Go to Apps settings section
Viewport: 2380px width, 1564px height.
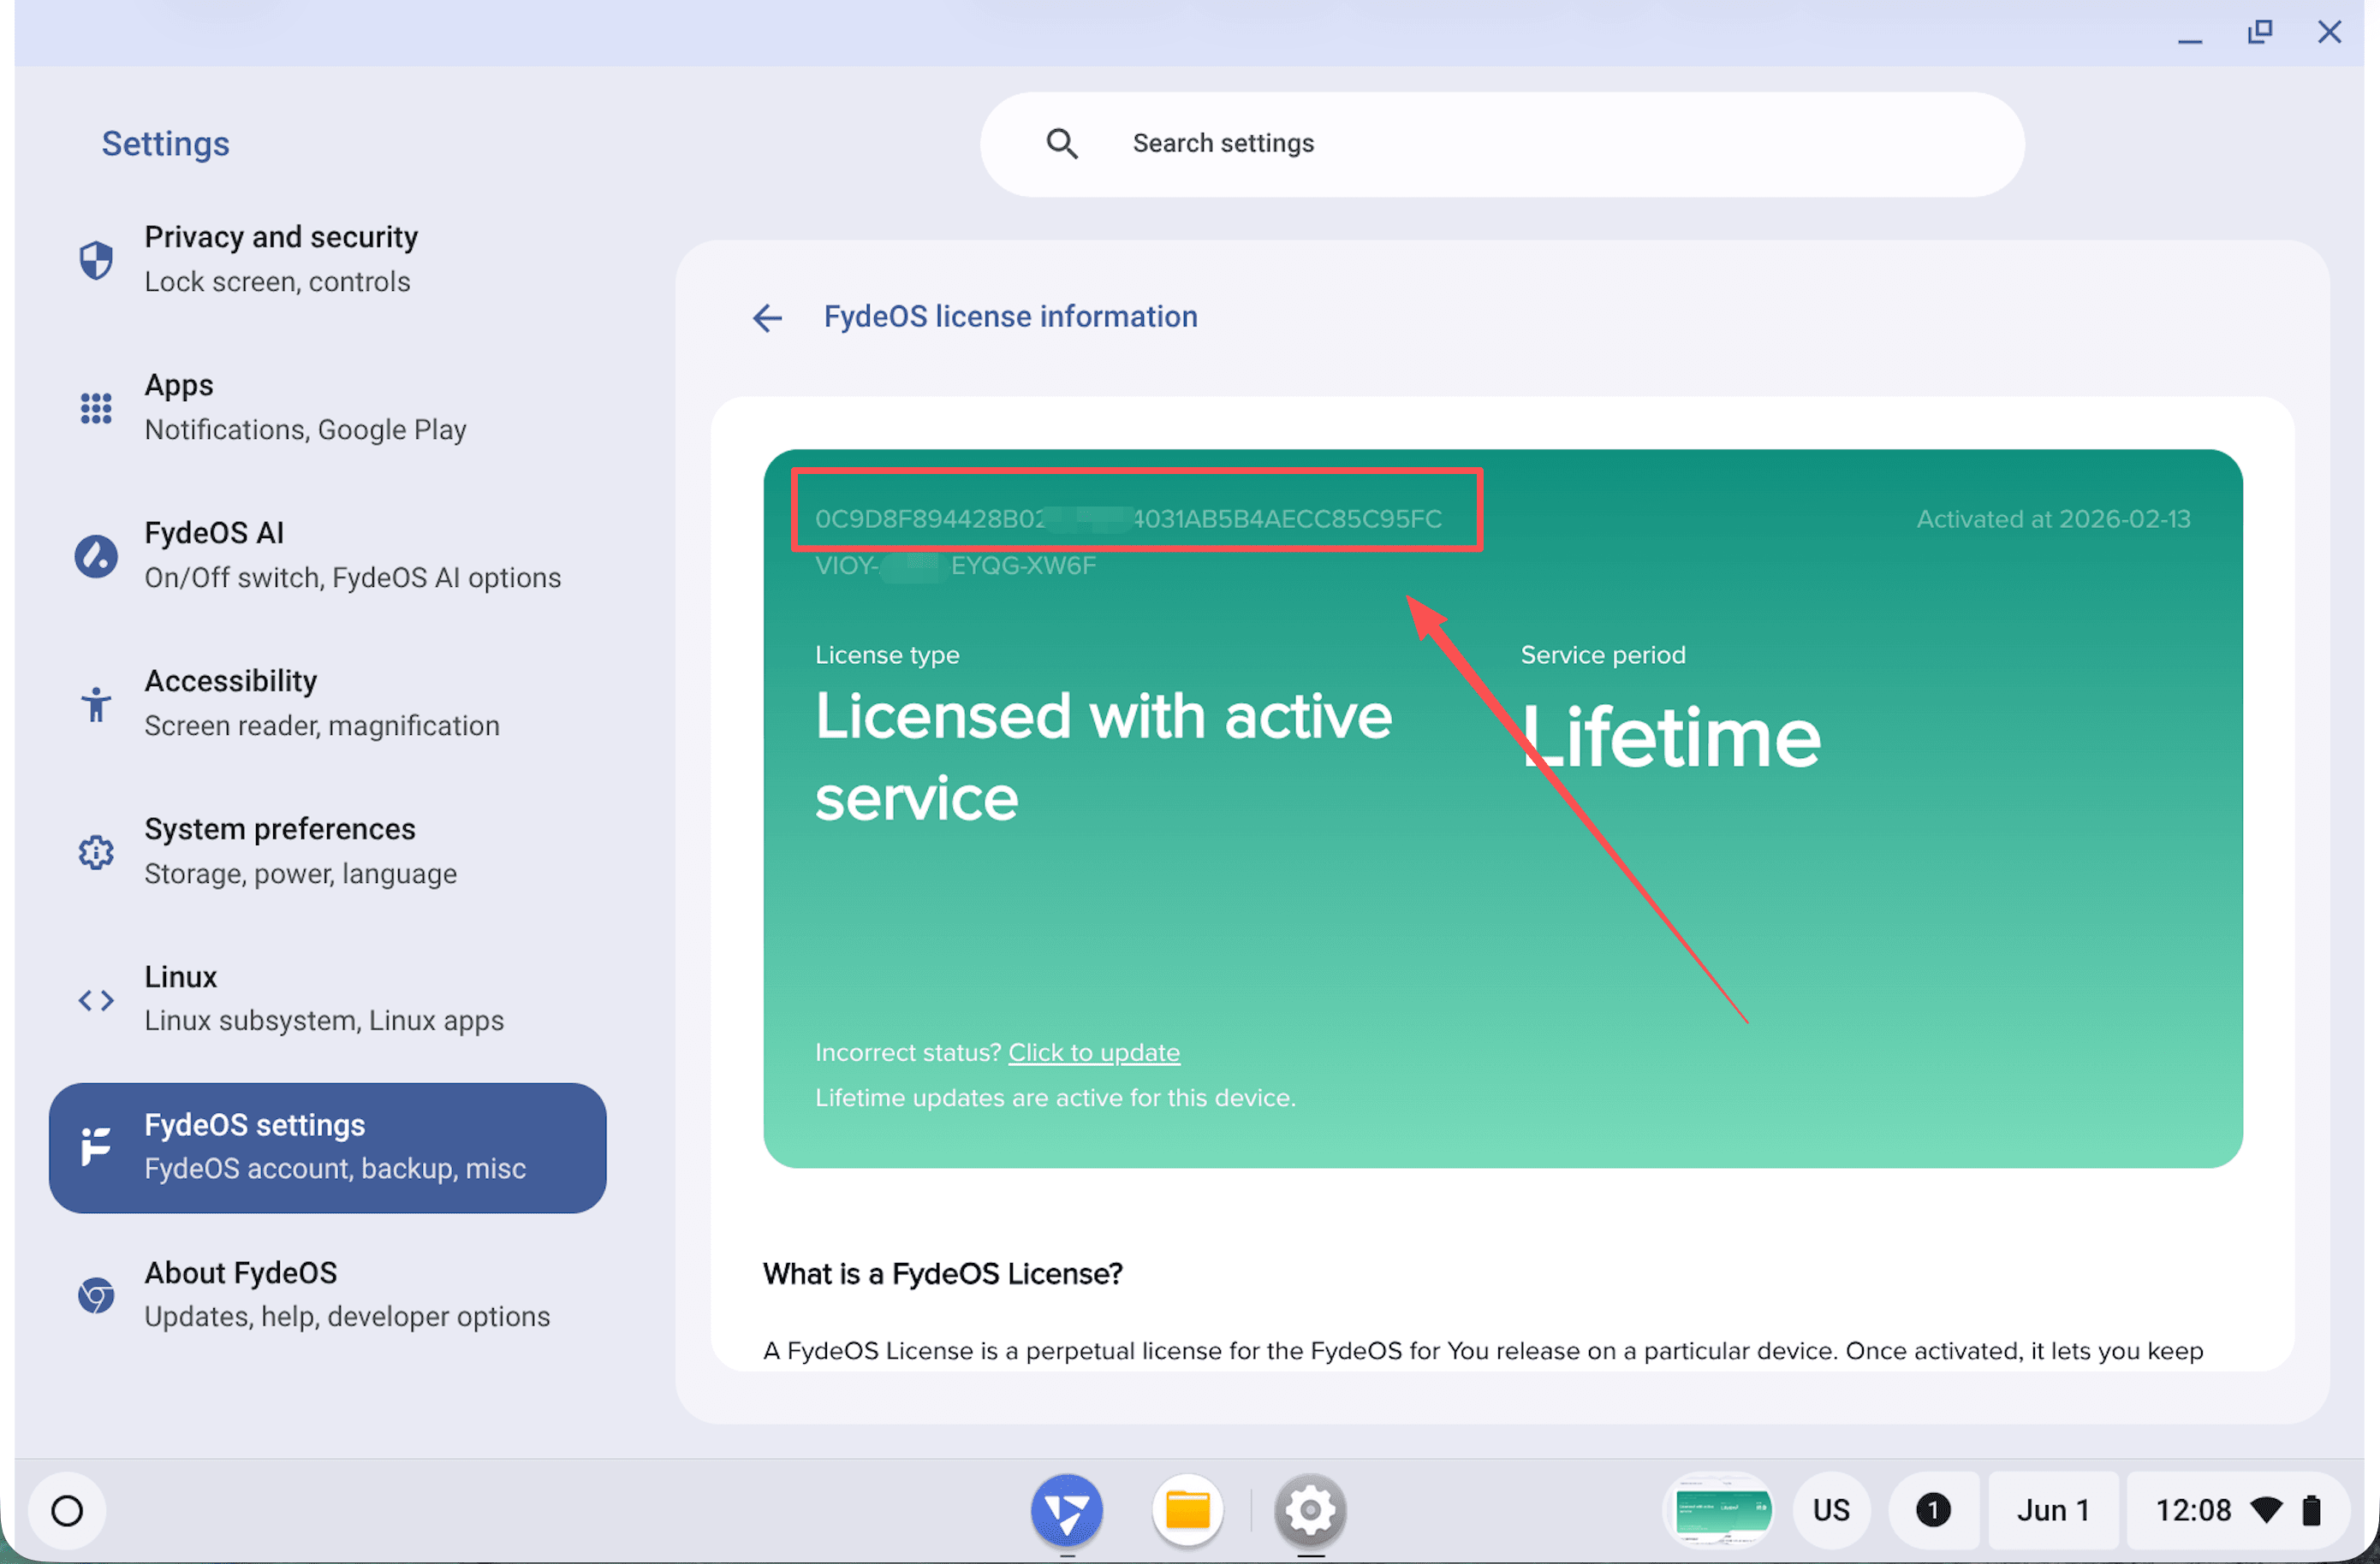coord(328,408)
